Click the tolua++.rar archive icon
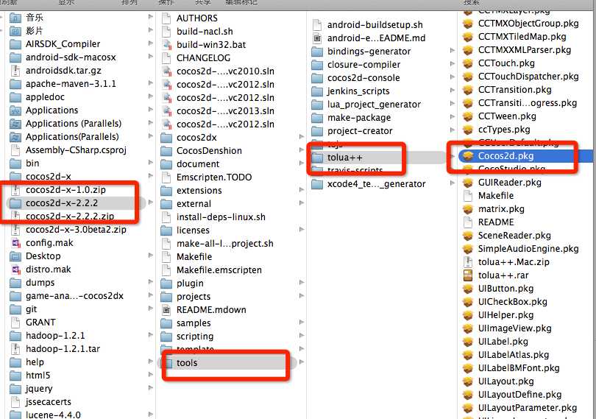The height and width of the screenshot is (419, 596). pyautogui.click(x=468, y=275)
